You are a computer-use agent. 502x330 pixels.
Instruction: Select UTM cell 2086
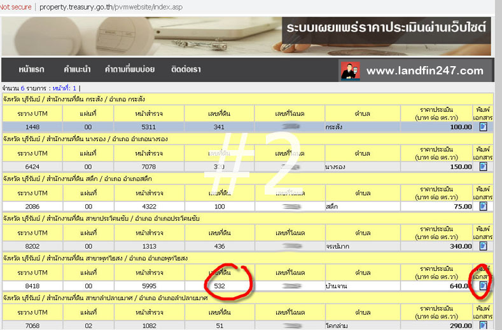32,206
